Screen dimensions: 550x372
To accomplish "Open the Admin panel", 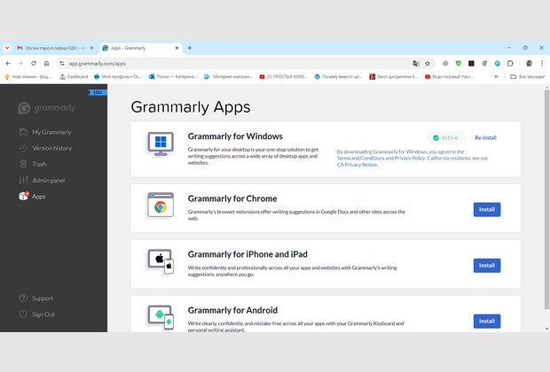I will pyautogui.click(x=42, y=181).
